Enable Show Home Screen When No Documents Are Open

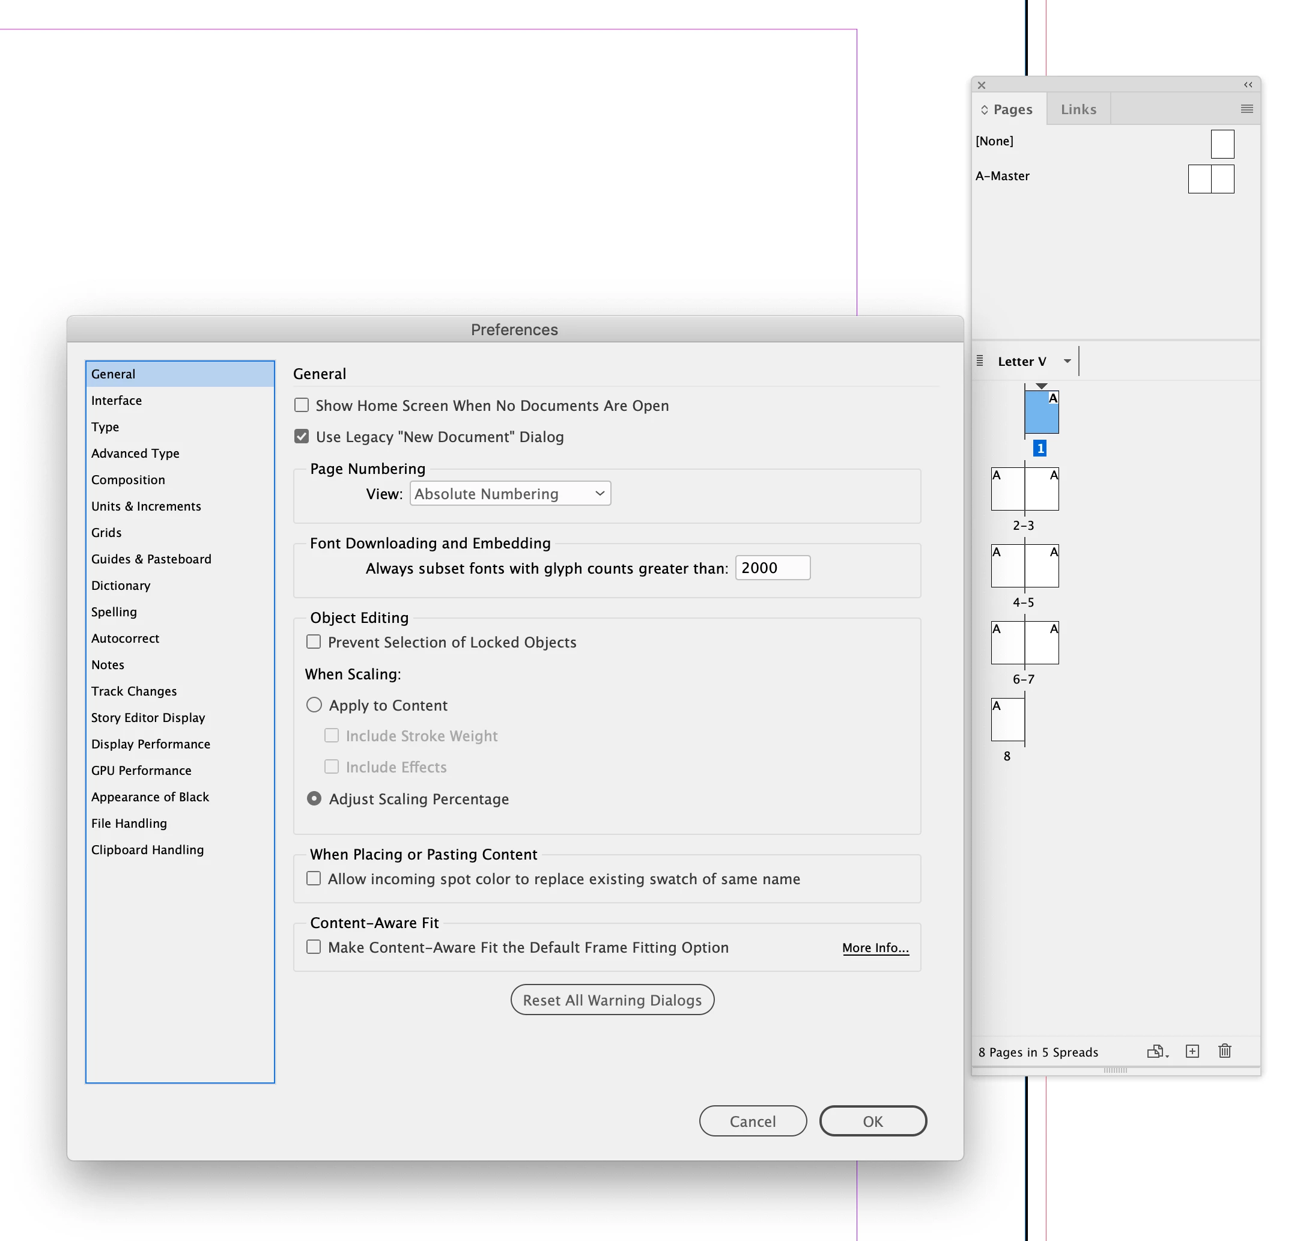[302, 405]
